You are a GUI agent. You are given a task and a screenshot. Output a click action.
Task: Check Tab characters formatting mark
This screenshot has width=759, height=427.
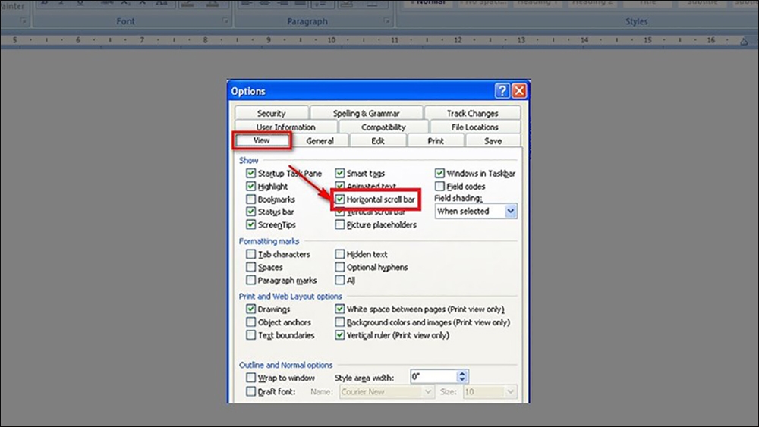tap(250, 254)
